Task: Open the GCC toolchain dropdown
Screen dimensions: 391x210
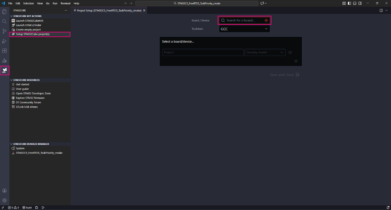Action: click(x=244, y=29)
